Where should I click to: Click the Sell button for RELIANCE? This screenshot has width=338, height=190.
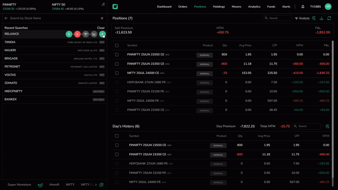pos(77,34)
